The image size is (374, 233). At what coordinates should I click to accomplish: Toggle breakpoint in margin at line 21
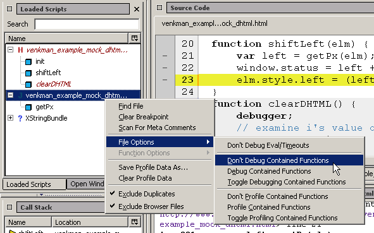pyautogui.click(x=165, y=56)
